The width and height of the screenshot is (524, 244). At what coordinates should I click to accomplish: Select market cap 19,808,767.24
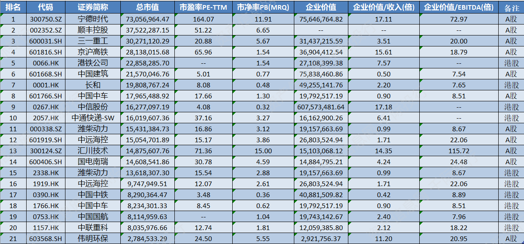coord(147,85)
